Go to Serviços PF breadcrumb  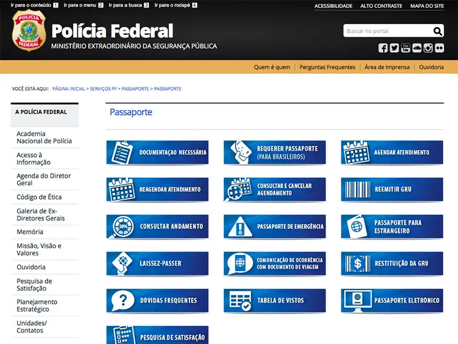click(103, 89)
